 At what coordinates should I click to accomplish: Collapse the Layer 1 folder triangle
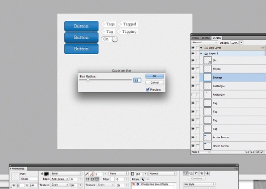[x=201, y=53]
